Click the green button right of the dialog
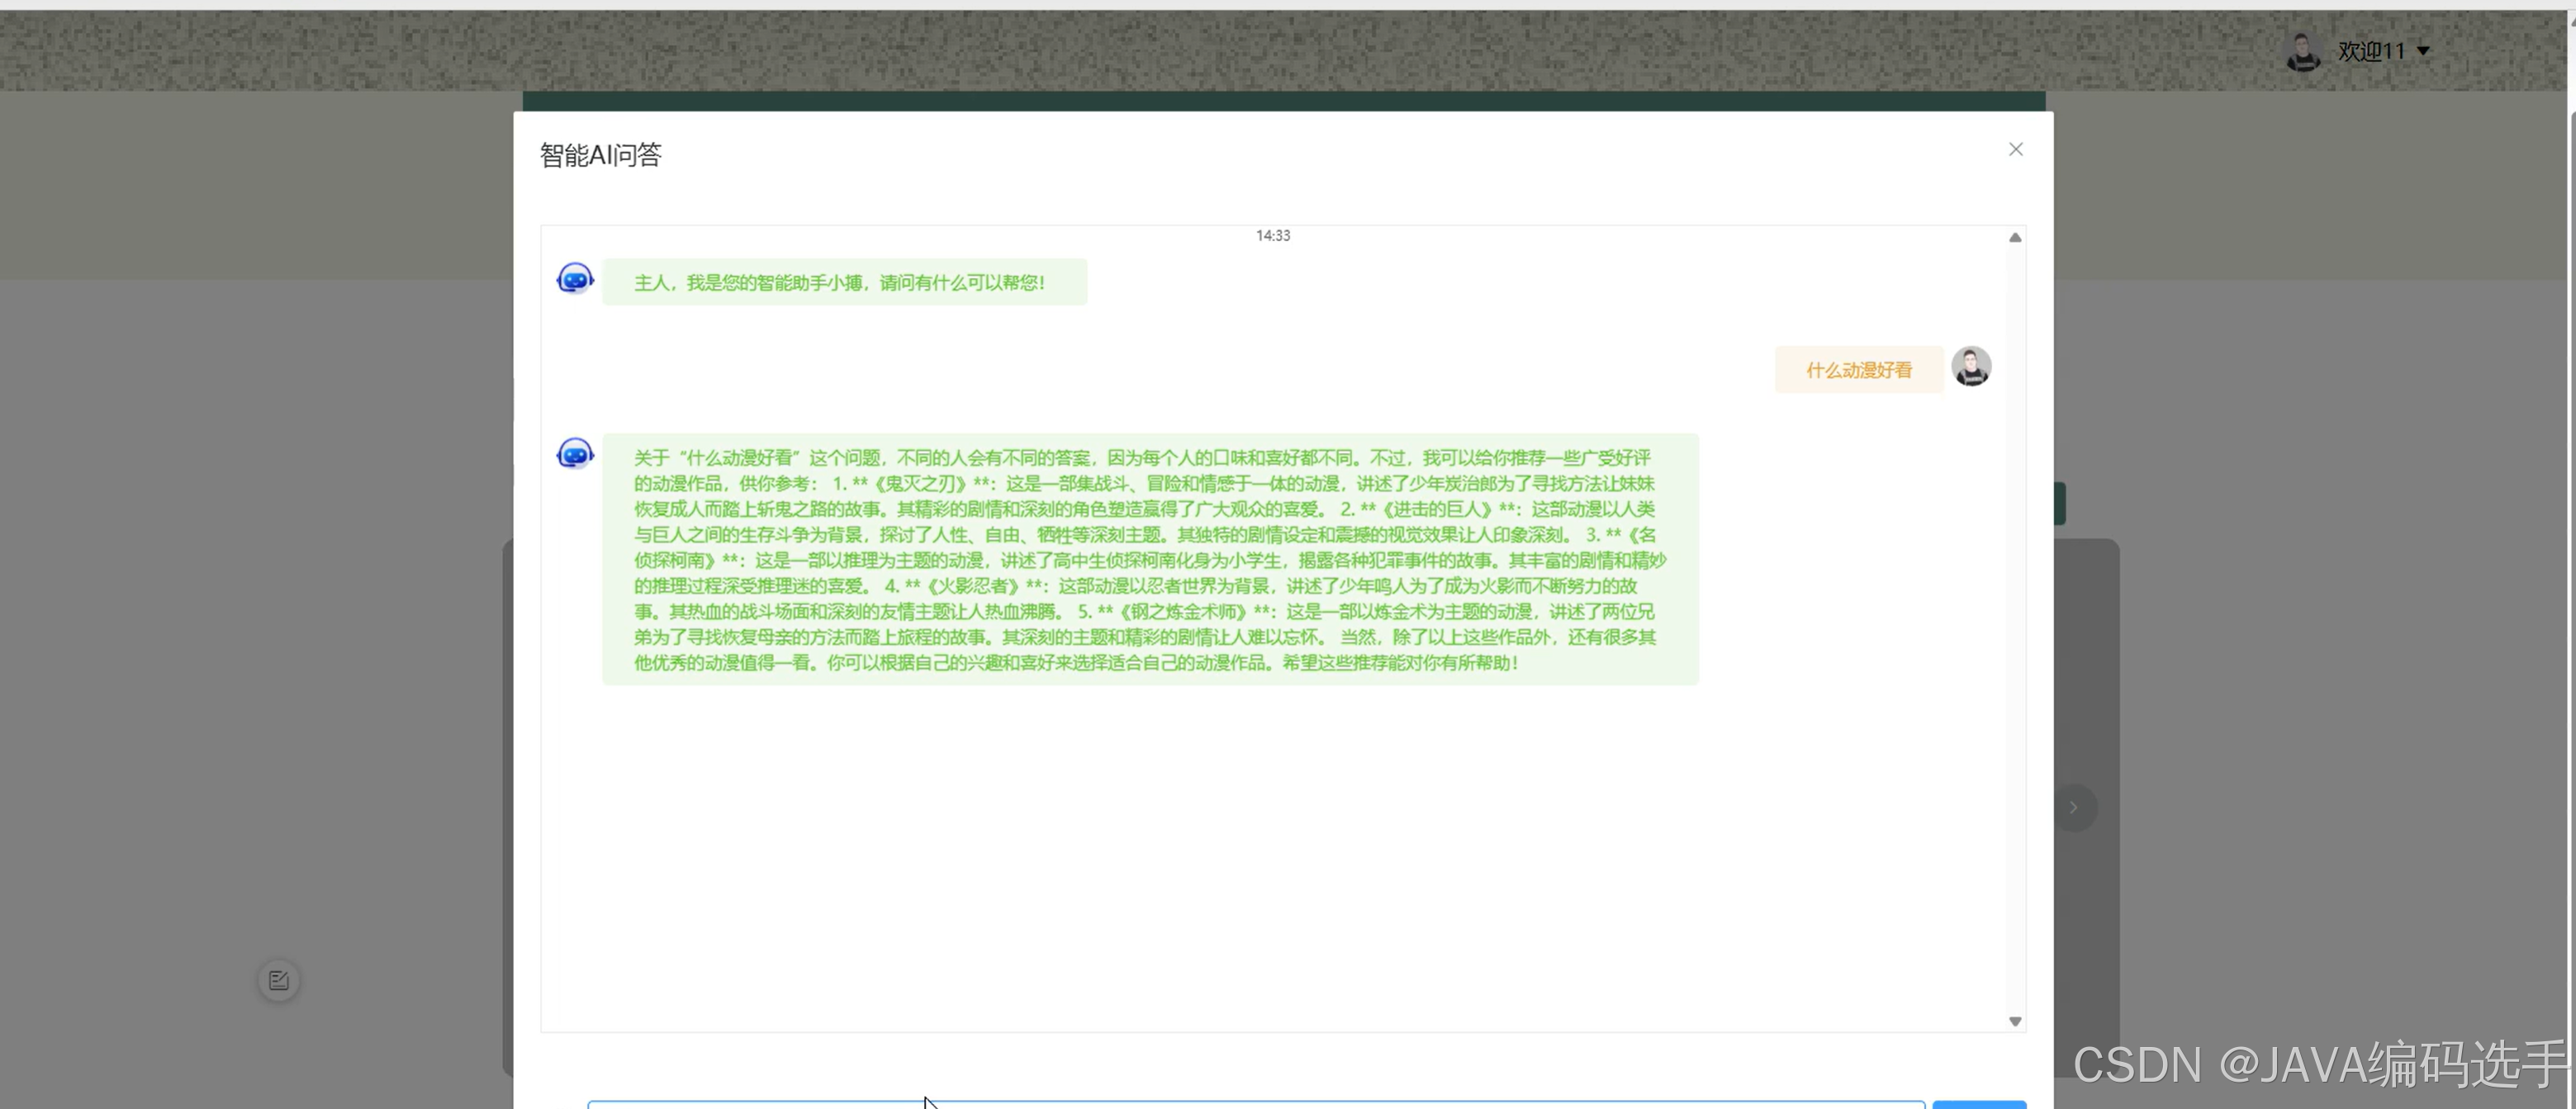Screen dimensions: 2576x1109 2060,503
